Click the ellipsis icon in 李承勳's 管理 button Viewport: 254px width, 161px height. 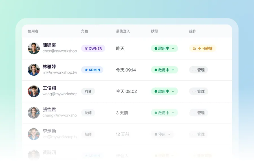194,134
